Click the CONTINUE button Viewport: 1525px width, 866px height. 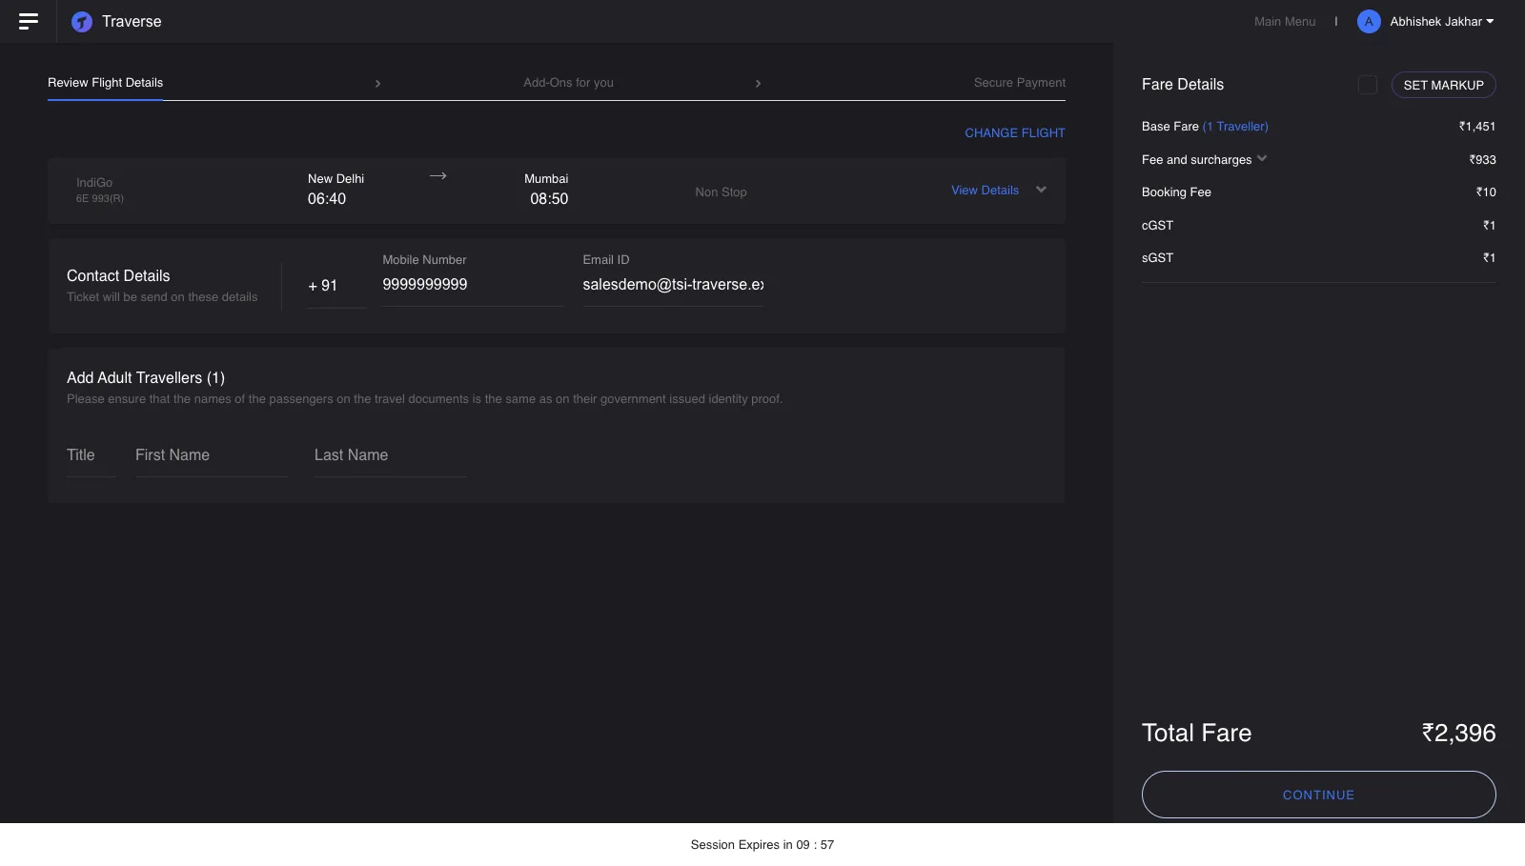tap(1318, 795)
